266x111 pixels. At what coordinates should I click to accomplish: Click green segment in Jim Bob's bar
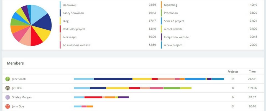point(172,88)
